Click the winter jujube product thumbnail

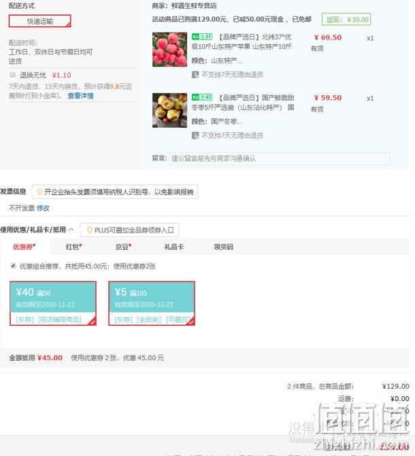pos(169,110)
